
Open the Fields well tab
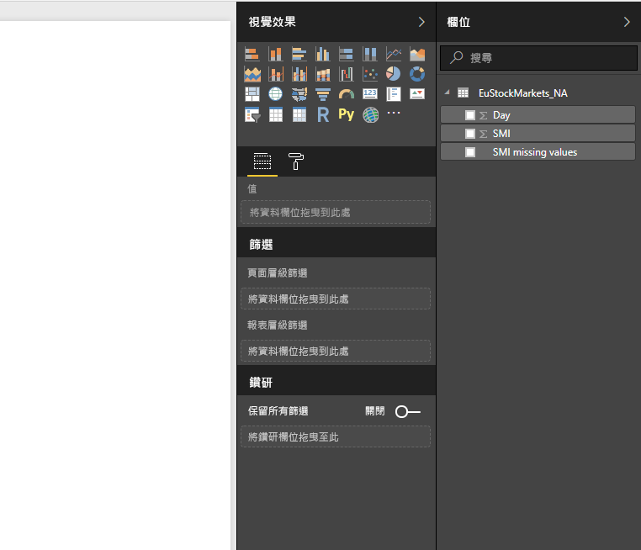(262, 161)
